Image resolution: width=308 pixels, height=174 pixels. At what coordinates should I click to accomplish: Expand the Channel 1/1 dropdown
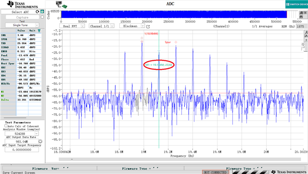click(102, 26)
